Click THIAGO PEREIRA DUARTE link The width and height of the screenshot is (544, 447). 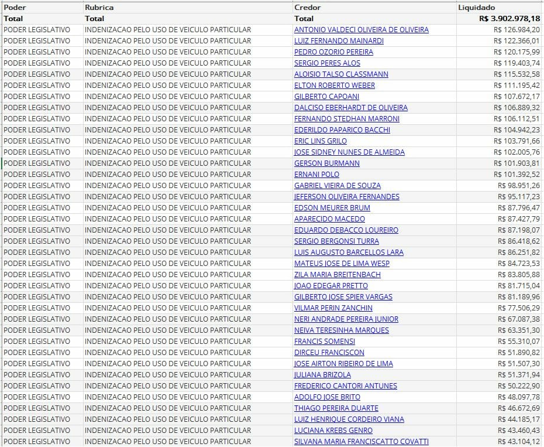336,408
